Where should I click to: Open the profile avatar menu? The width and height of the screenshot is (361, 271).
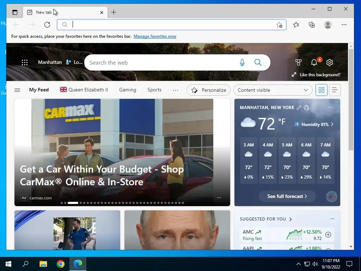click(x=328, y=25)
